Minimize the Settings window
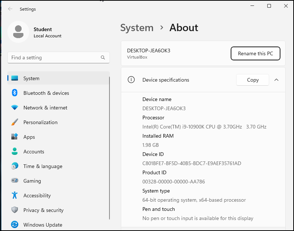294x231 pixels. (x=252, y=6)
